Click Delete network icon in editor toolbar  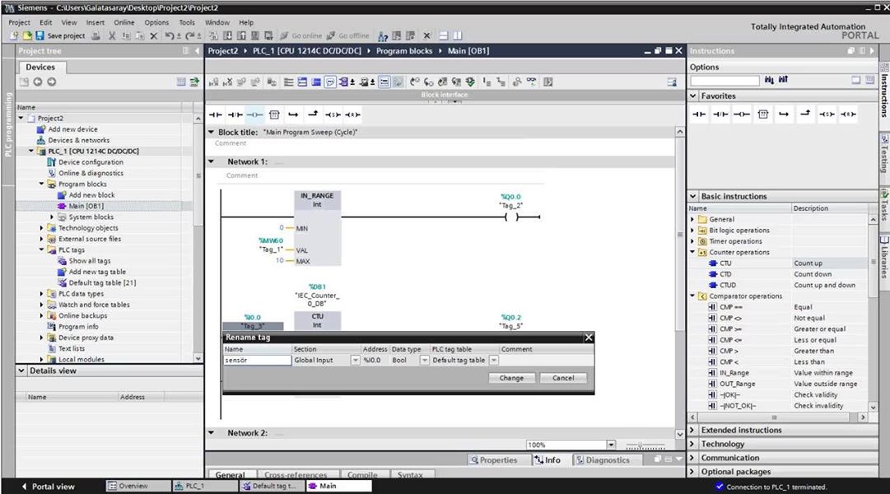coord(227,82)
